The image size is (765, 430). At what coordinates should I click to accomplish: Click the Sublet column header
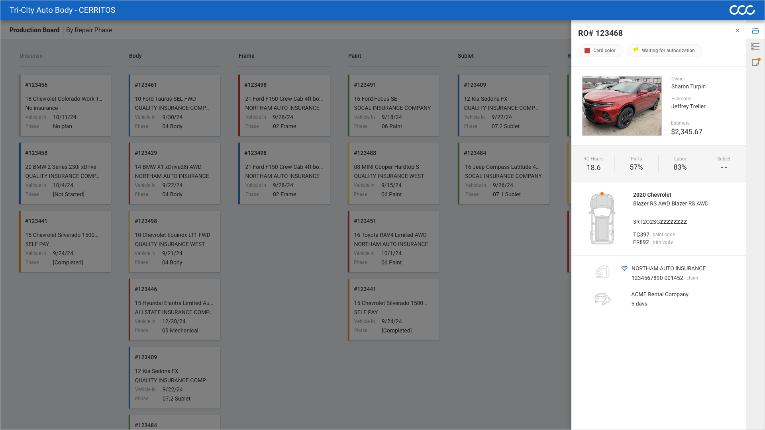466,56
